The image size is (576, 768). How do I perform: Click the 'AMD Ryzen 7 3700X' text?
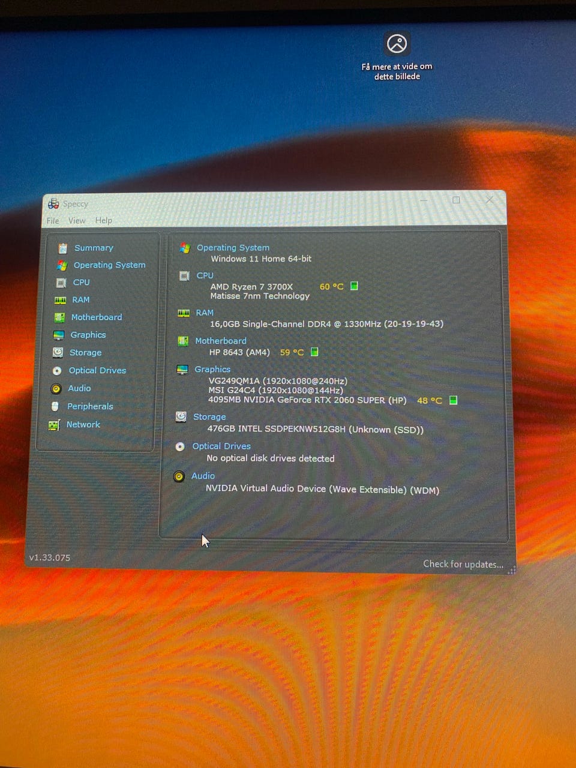coord(251,287)
